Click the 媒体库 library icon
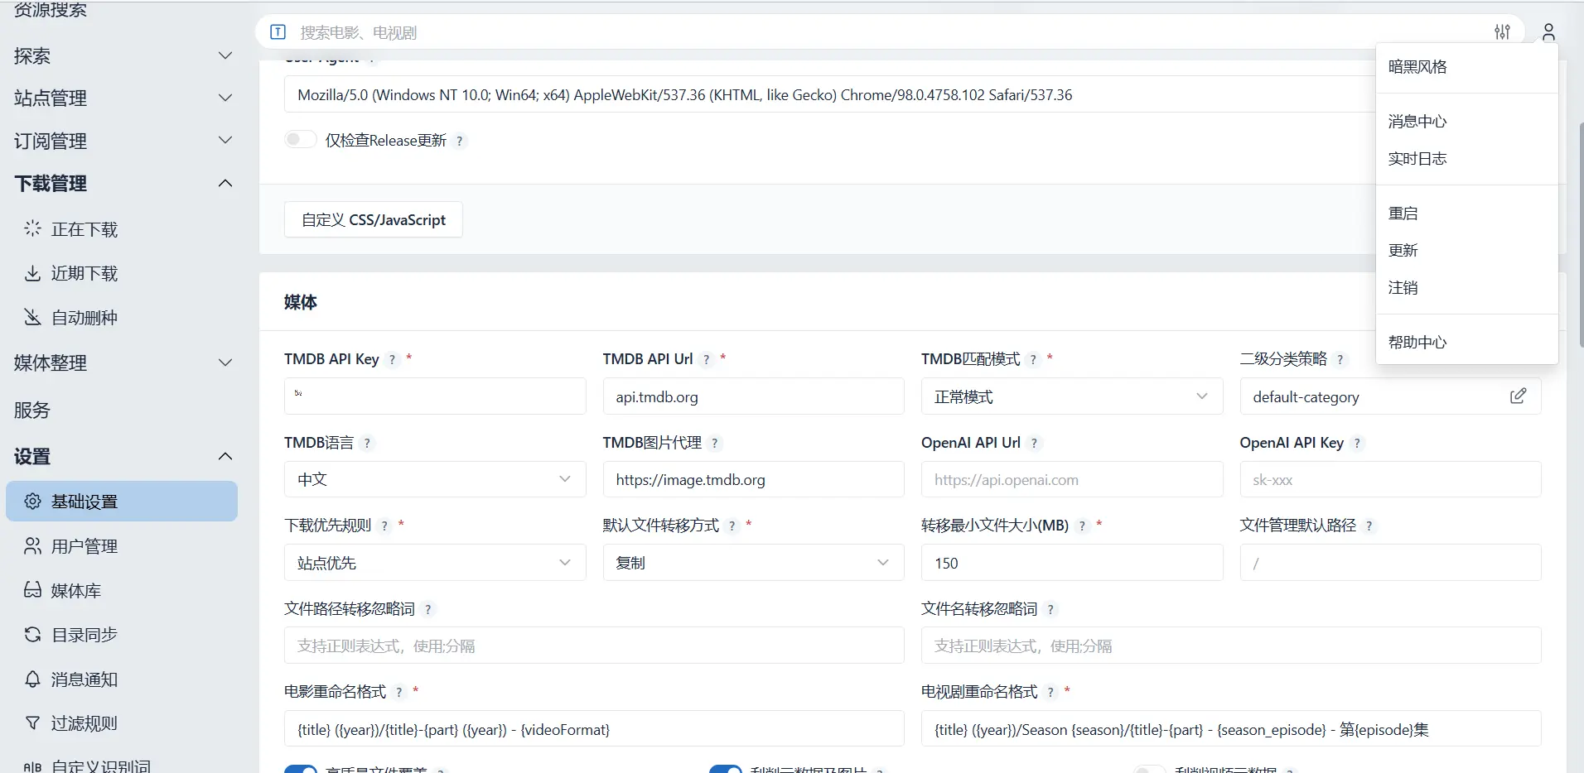 32,590
